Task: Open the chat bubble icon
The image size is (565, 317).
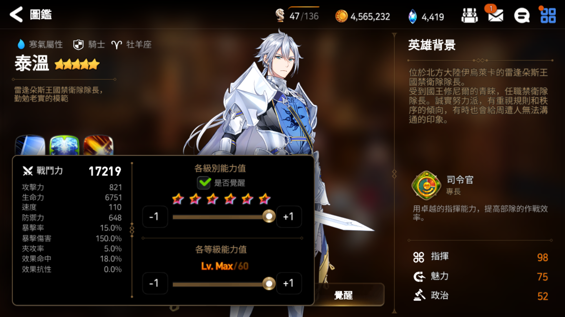Action: pyautogui.click(x=522, y=16)
